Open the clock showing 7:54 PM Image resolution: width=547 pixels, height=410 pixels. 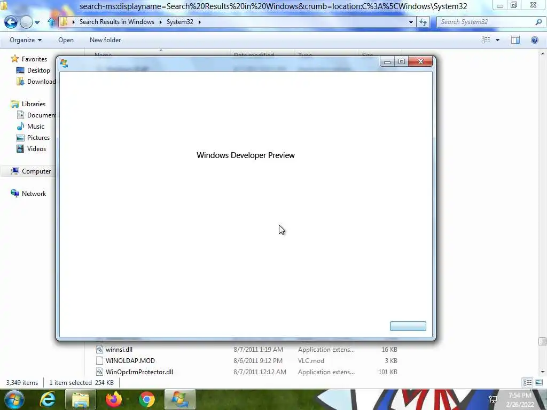520,400
